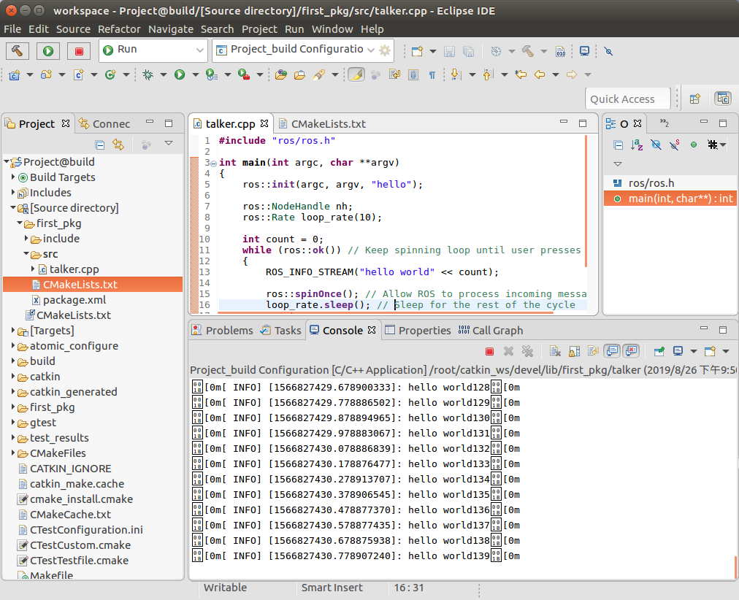Screen dimensions: 739x600
Task: Click the Debug bug icon in toolbar
Action: [x=148, y=74]
